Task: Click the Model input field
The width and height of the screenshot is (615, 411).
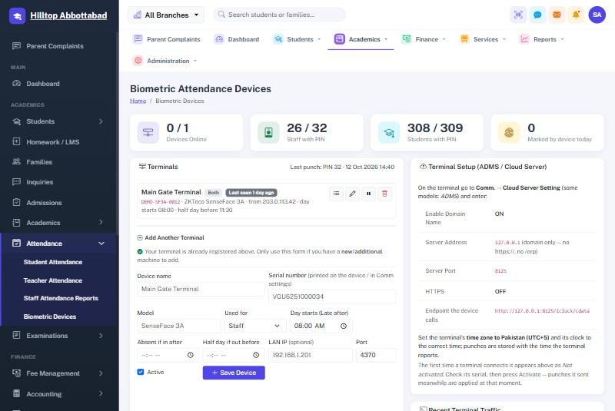Action: point(179,326)
